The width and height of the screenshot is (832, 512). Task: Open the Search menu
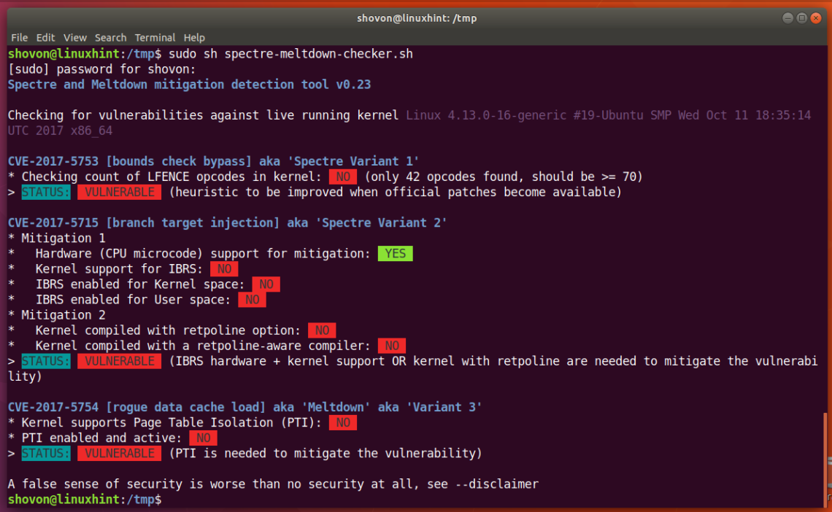110,38
